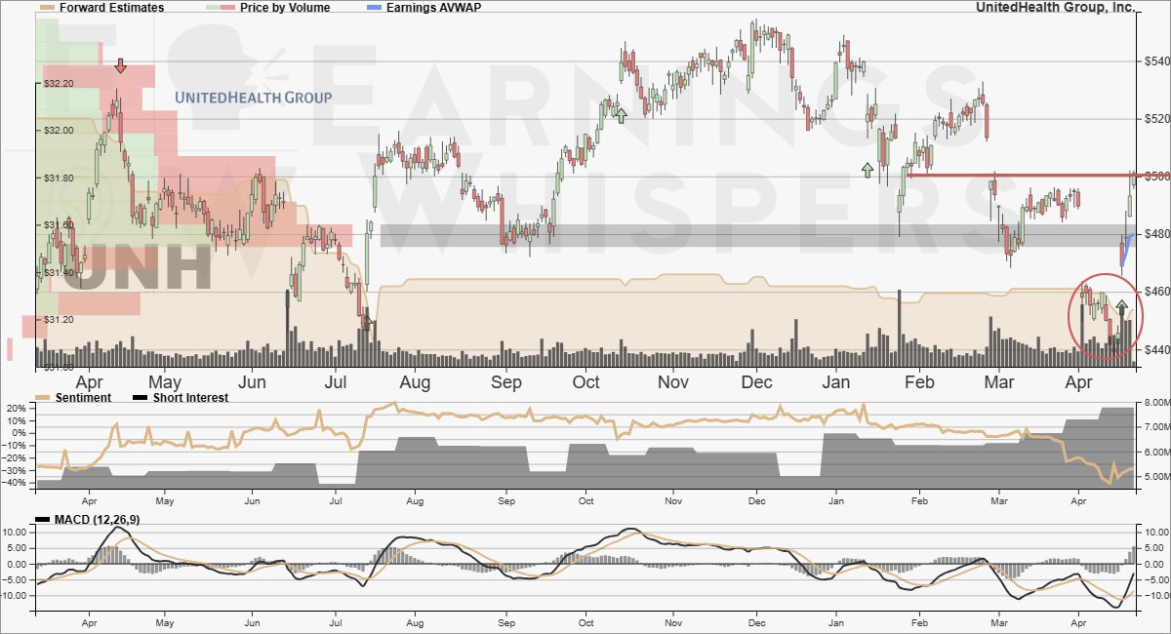1171x634 pixels.
Task: Click the blue Earnings AVWAP legend swatch
Action: tap(372, 7)
